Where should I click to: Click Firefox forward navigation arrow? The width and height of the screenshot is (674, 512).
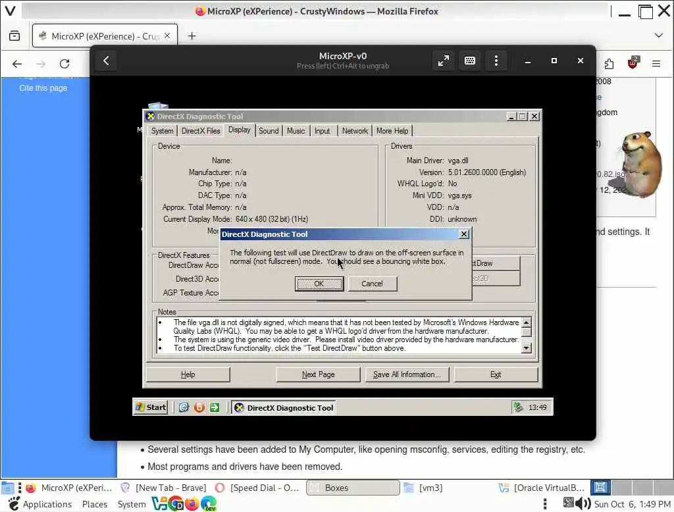(41, 64)
